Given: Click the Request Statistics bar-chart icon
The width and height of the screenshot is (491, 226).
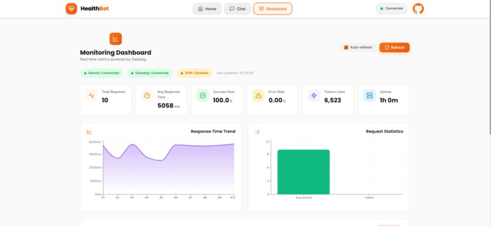Looking at the screenshot, I should (x=257, y=132).
